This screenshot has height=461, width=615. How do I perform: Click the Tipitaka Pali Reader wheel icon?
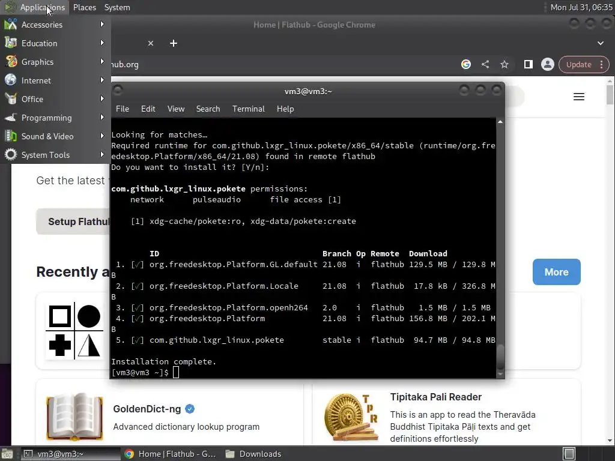pyautogui.click(x=351, y=418)
